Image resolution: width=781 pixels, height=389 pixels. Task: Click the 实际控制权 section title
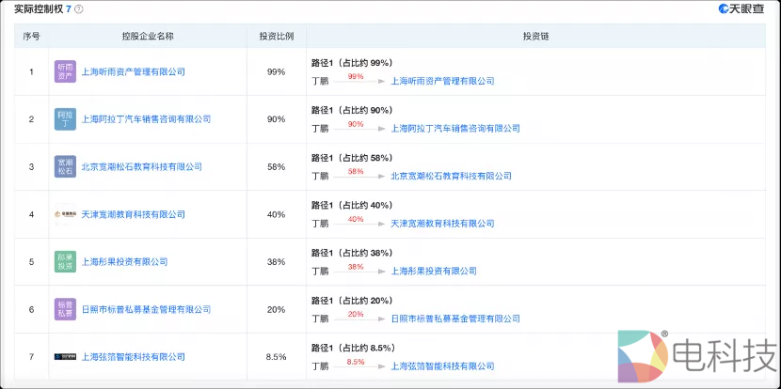click(39, 9)
